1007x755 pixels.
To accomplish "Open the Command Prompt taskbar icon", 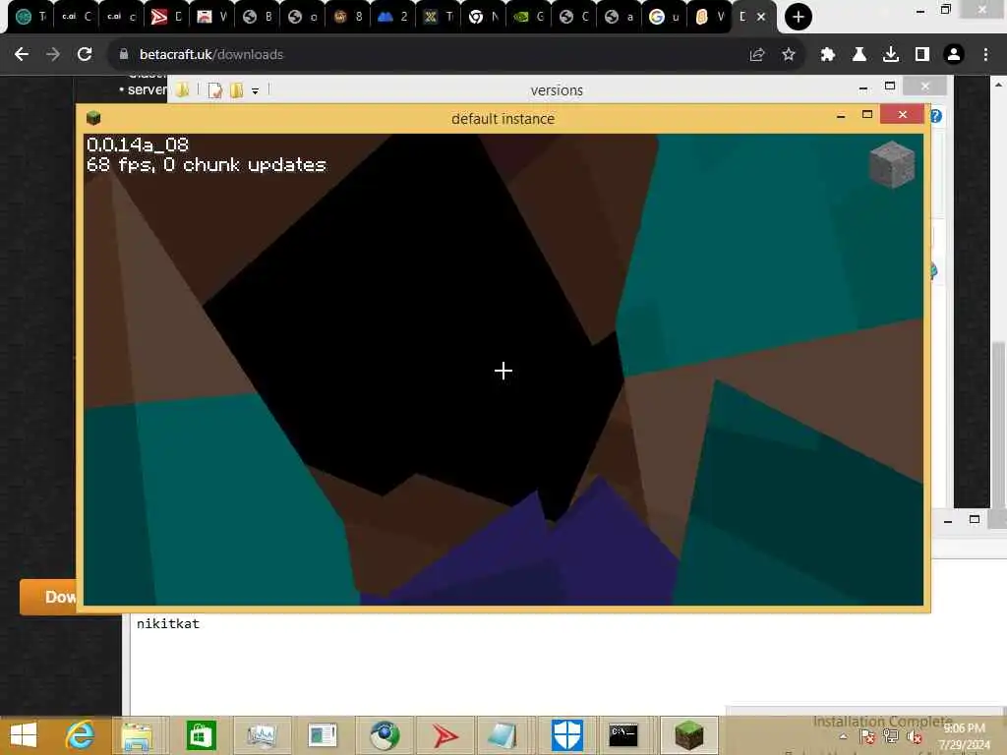I will pos(623,734).
